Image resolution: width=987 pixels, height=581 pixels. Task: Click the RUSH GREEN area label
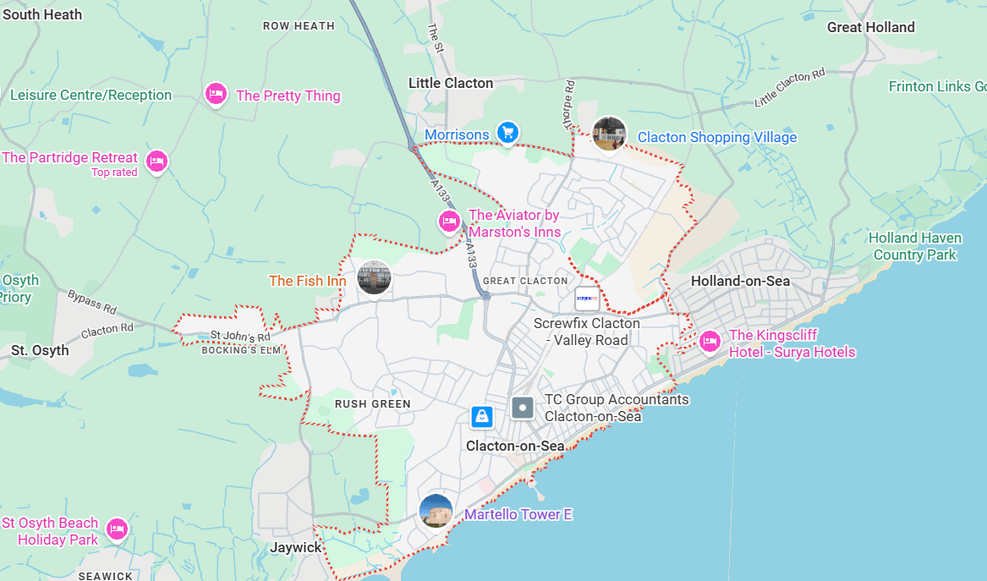point(373,404)
